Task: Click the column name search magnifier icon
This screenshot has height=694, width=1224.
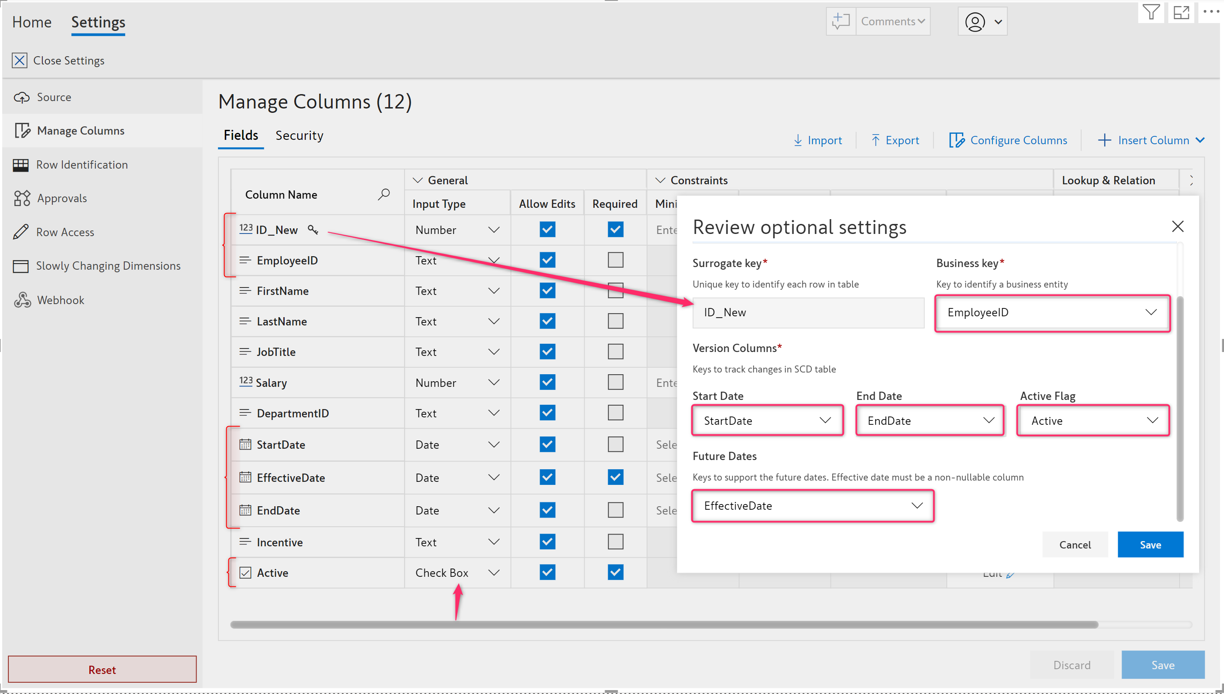Action: pos(384,194)
